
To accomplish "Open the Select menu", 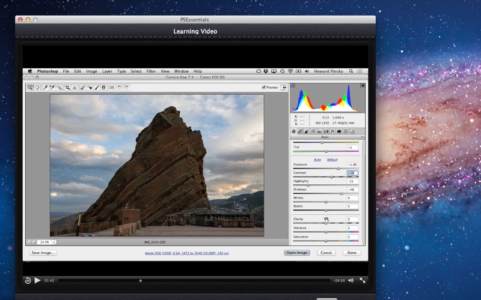I will point(136,71).
